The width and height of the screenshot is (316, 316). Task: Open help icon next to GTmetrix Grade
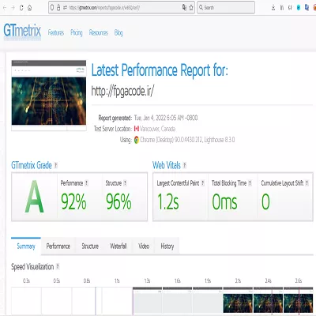[x=55, y=165]
